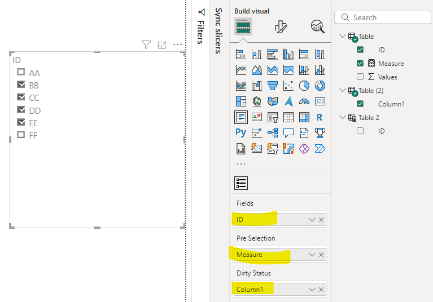Uncheck the DD slicer checkbox

21,109
